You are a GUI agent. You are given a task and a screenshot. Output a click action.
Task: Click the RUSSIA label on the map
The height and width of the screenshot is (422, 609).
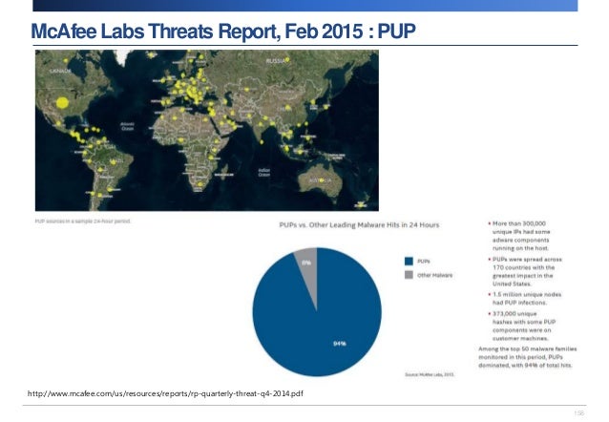click(276, 61)
